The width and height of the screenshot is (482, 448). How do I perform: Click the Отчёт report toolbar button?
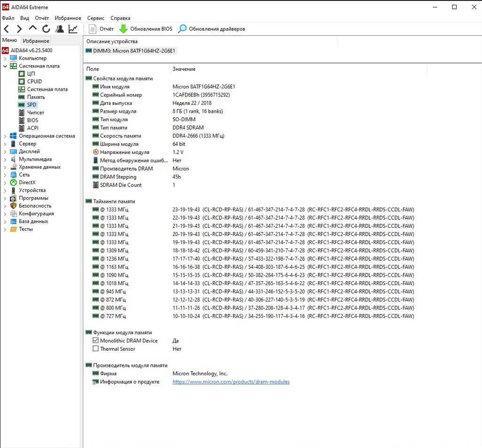tap(101, 29)
